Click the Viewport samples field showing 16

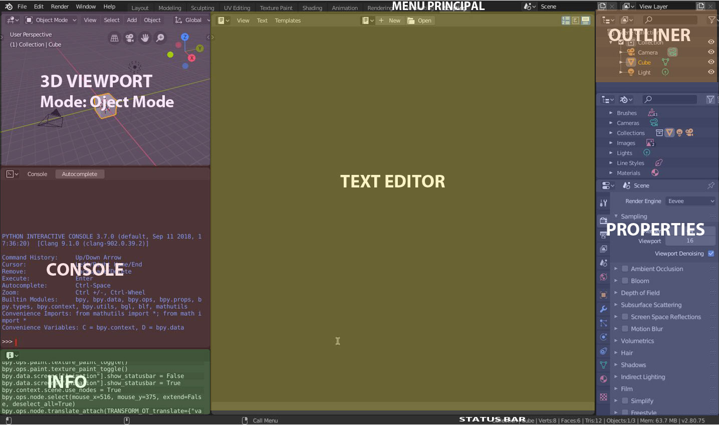pos(690,241)
